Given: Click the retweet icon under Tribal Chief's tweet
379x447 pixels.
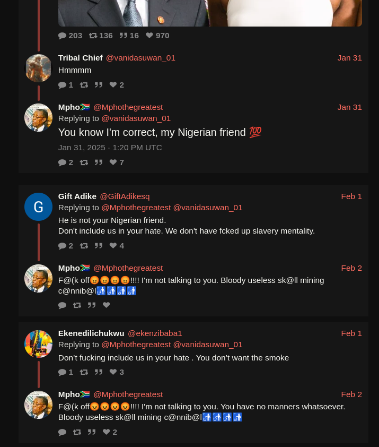Looking at the screenshot, I should pyautogui.click(x=84, y=85).
